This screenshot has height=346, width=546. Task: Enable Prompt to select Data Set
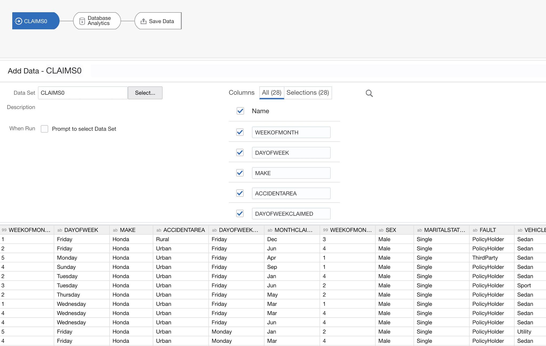coord(44,129)
